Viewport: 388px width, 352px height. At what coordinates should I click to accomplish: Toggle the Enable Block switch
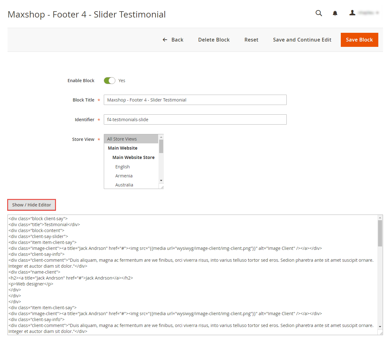tap(109, 81)
